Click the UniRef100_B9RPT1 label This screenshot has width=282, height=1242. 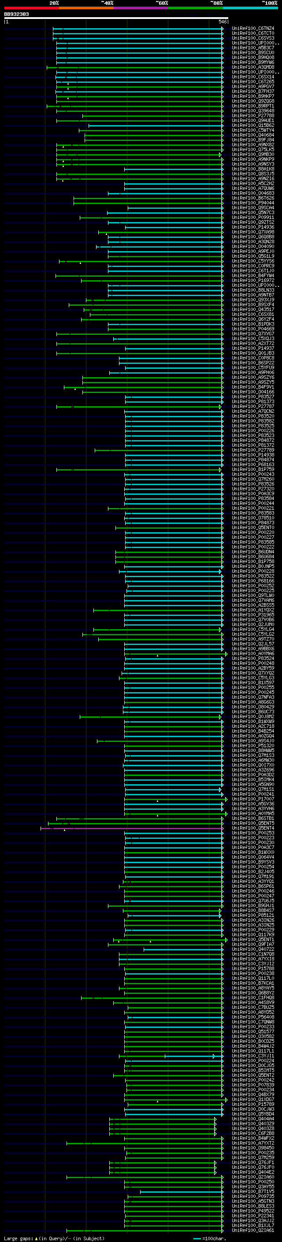pyautogui.click(x=253, y=106)
